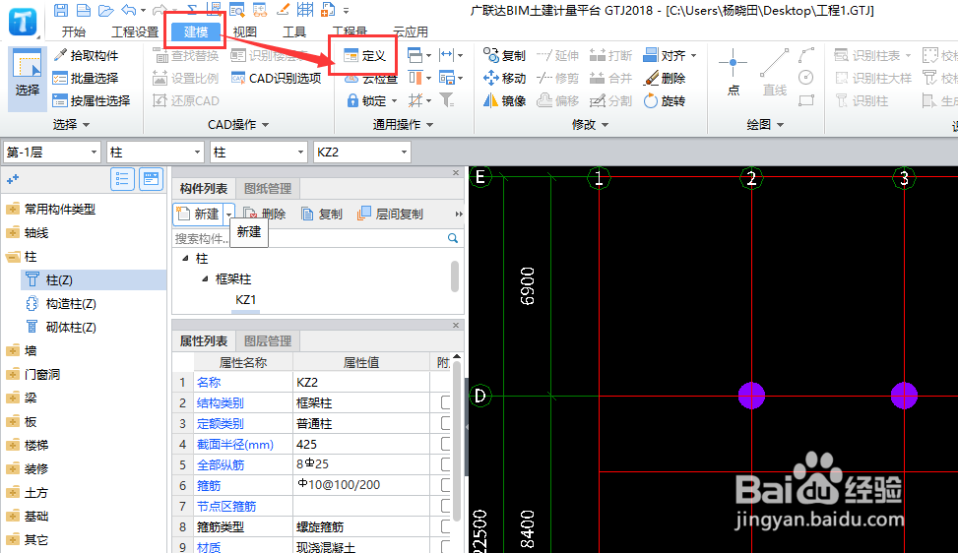This screenshot has width=958, height=553.
Task: Click the purple column at axis 2-D
Action: 751,396
